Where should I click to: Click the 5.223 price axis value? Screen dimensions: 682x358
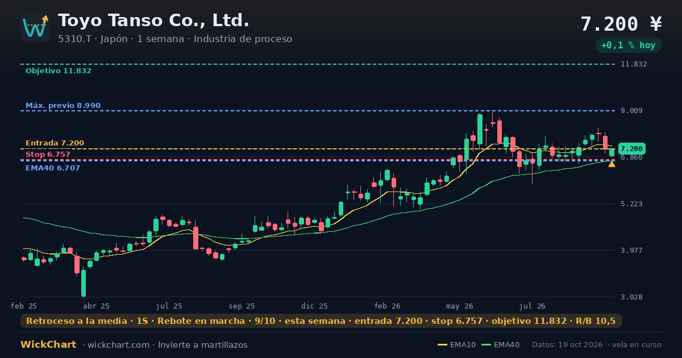(631, 203)
